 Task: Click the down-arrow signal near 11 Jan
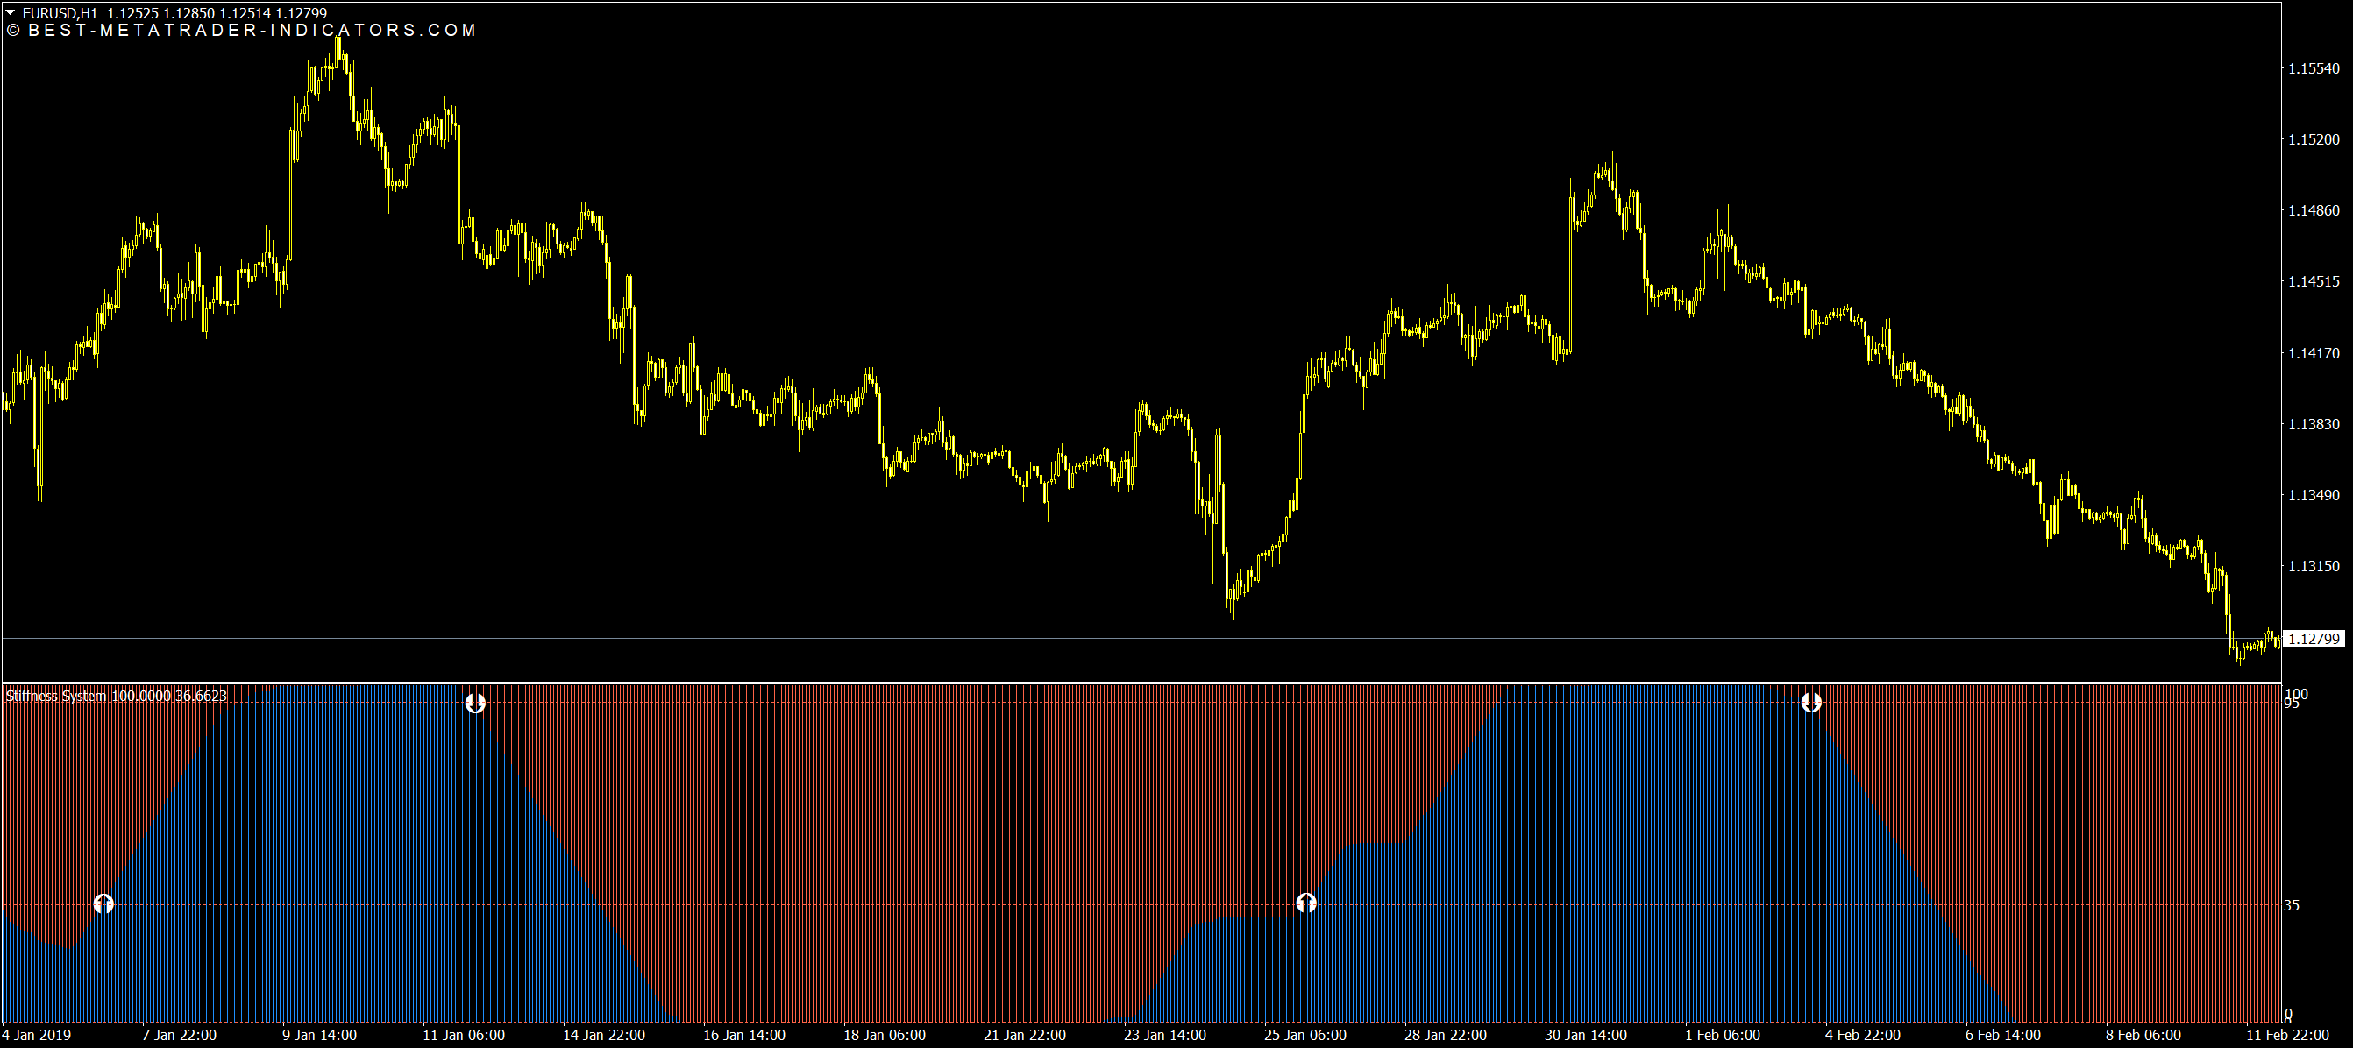(475, 703)
